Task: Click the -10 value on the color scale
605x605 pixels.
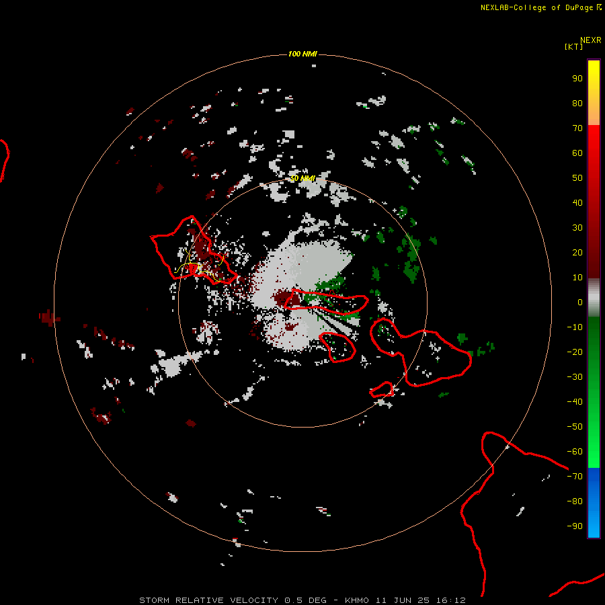Action: (x=575, y=327)
